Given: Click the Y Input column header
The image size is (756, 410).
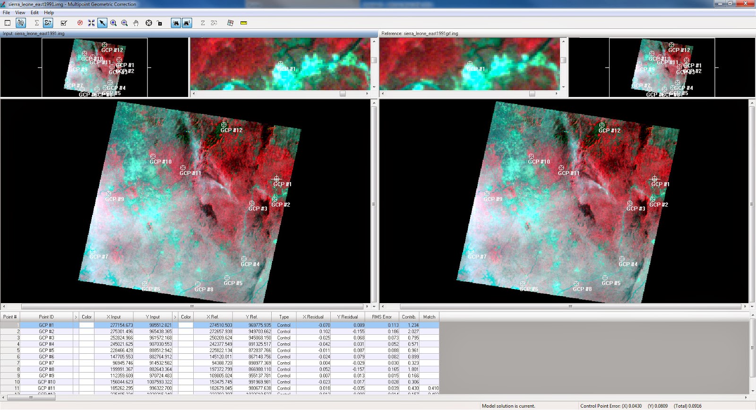Looking at the screenshot, I should coord(153,317).
